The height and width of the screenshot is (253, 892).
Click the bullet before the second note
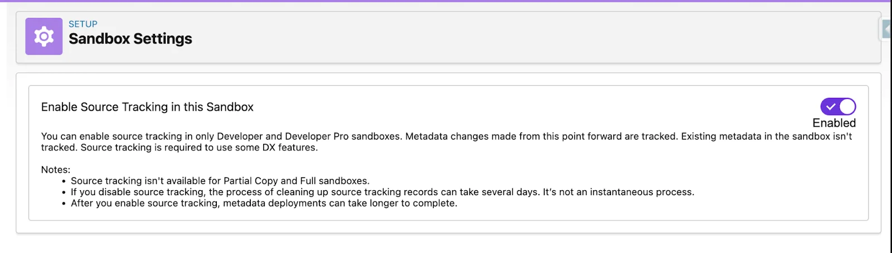tap(64, 192)
